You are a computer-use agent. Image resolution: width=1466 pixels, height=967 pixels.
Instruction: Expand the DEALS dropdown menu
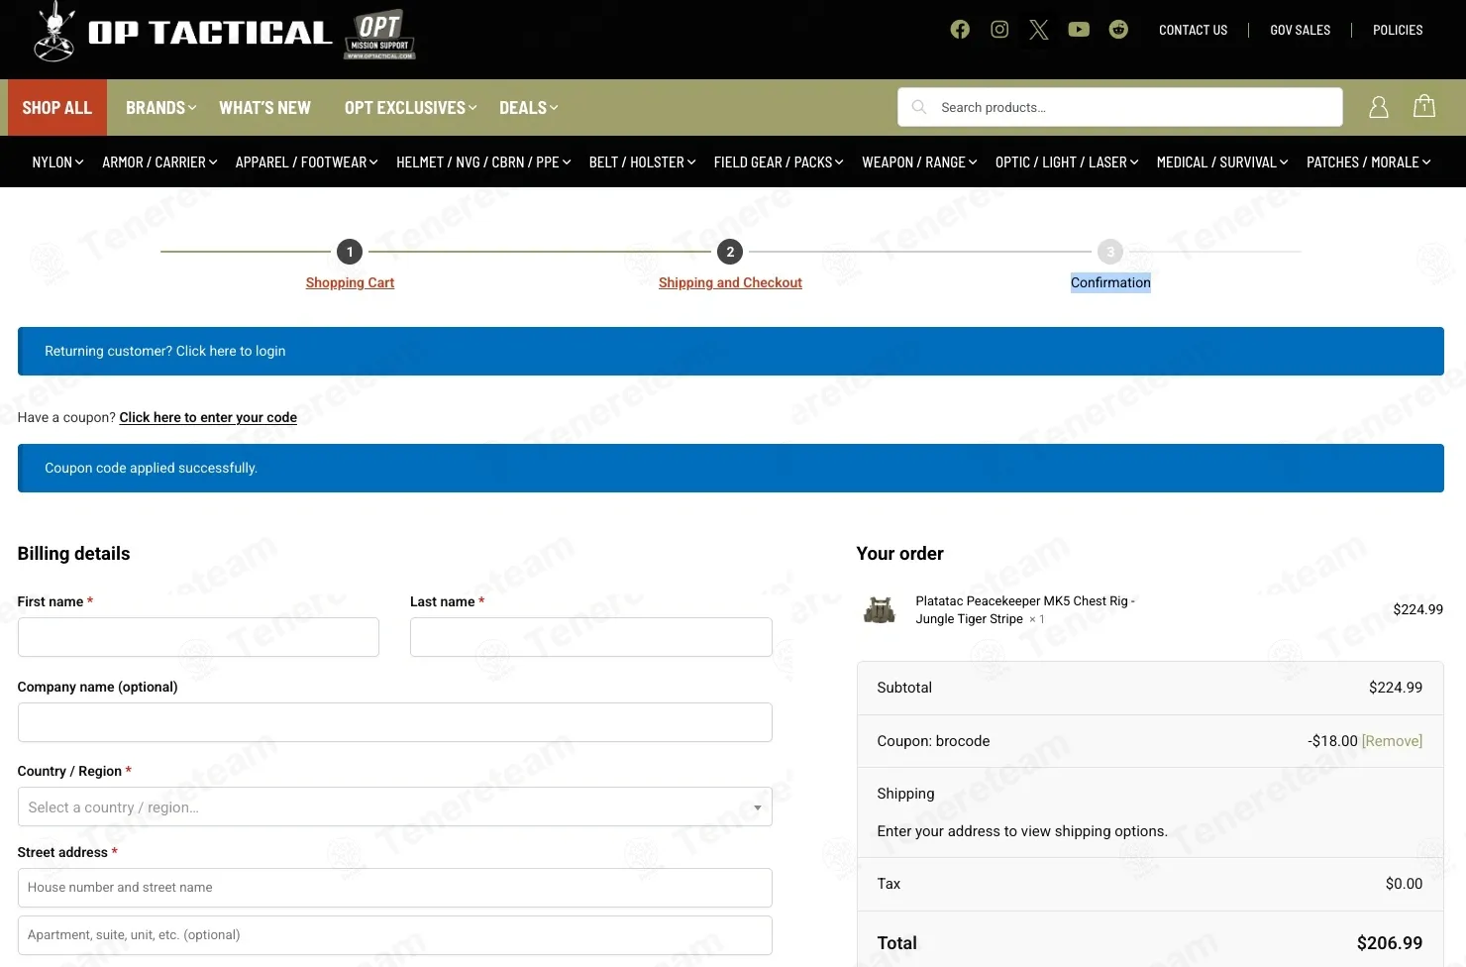[x=528, y=108]
